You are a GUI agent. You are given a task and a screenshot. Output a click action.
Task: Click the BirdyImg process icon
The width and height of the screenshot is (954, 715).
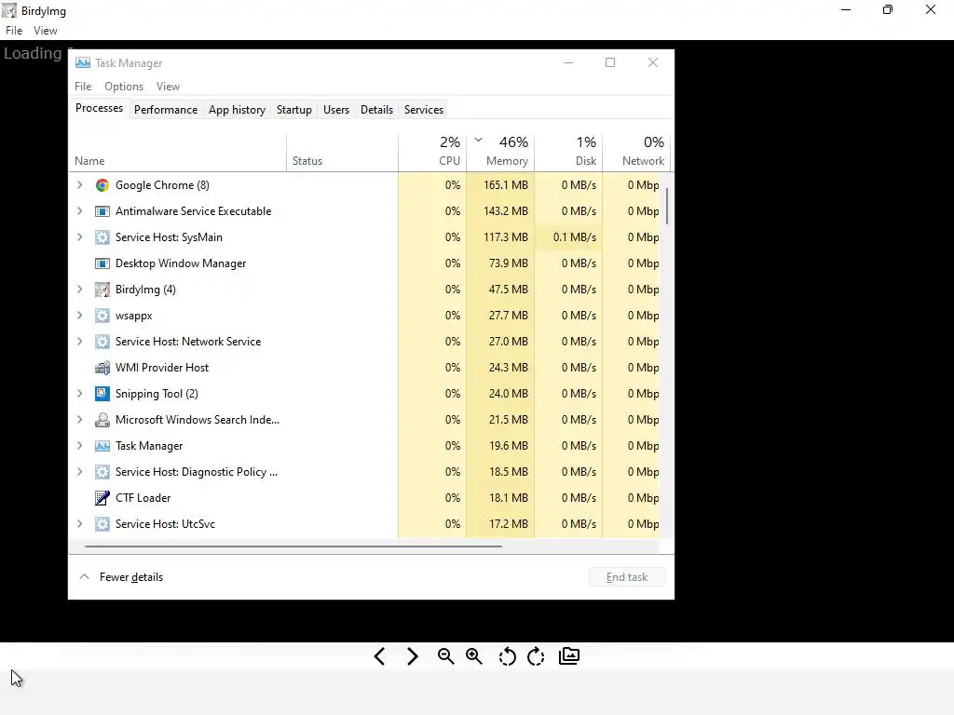click(102, 290)
